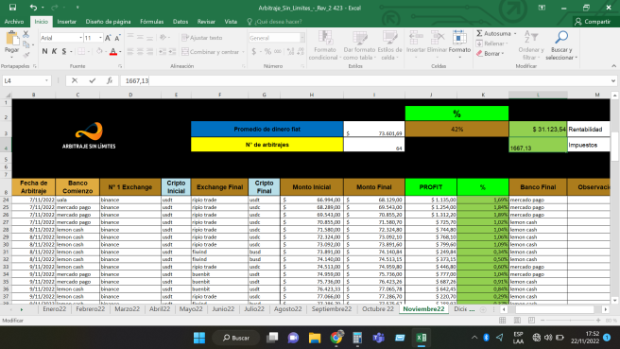Click the page break preview view icon

tap(531, 320)
